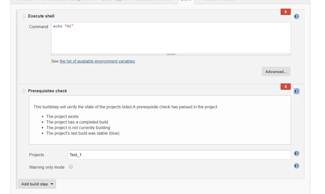Remove the Prerequisites check build step
The height and width of the screenshot is (194, 325).
pyautogui.click(x=285, y=87)
